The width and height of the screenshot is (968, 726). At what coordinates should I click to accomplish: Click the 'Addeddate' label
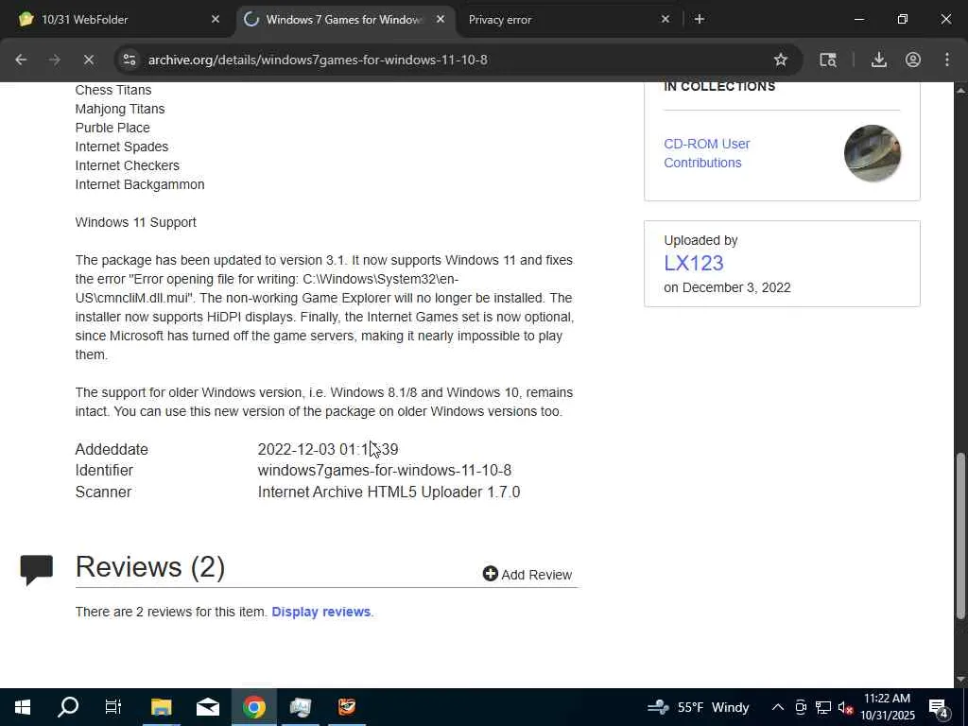[x=112, y=449]
